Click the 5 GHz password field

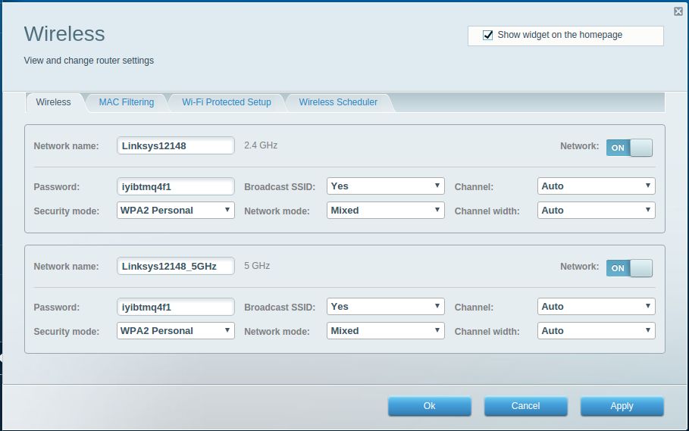pos(175,307)
